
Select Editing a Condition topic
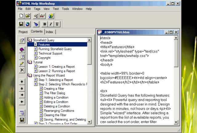coord(56,102)
